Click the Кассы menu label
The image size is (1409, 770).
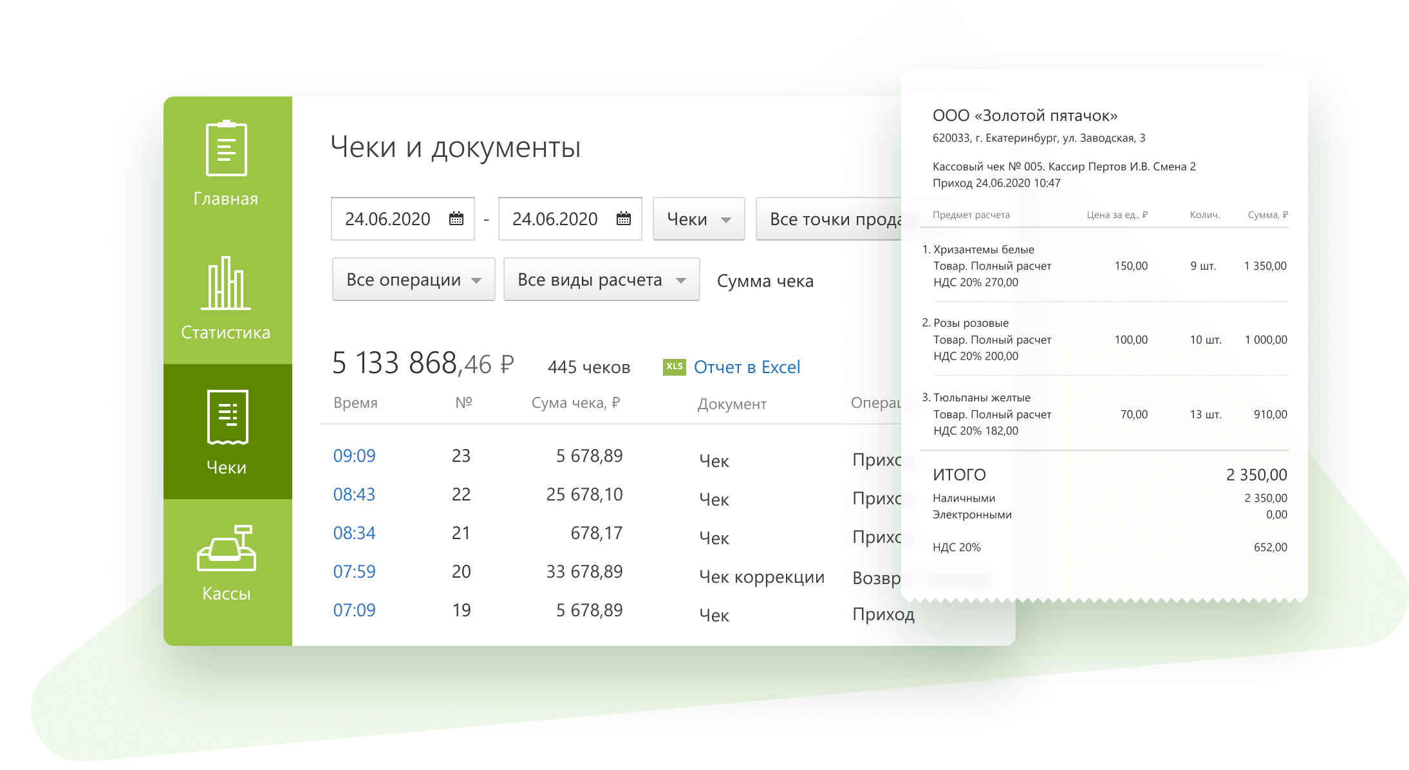coord(226,594)
